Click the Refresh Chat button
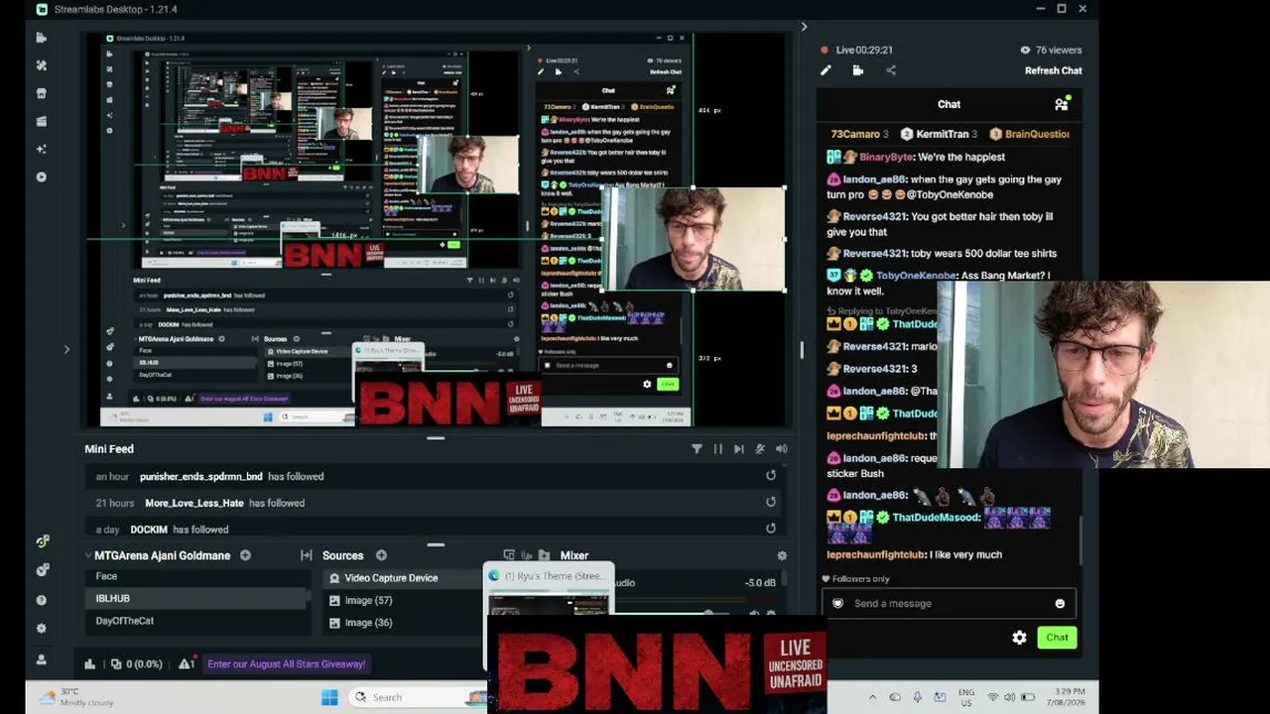Viewport: 1270px width, 714px height. [x=1054, y=70]
